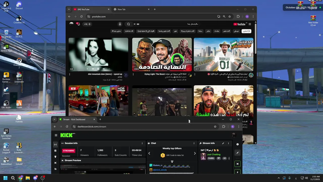Open YouTube notifications bell

78,24
